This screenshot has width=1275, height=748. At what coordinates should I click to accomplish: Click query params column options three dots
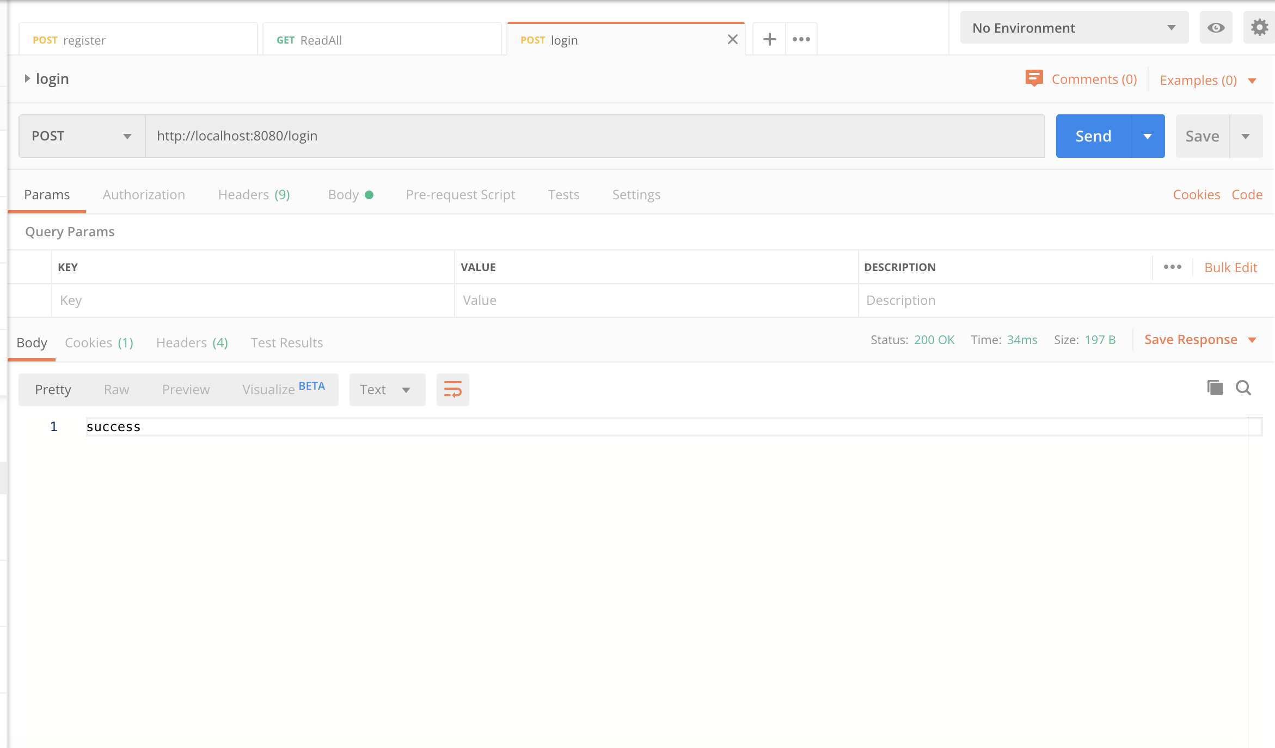coord(1172,267)
